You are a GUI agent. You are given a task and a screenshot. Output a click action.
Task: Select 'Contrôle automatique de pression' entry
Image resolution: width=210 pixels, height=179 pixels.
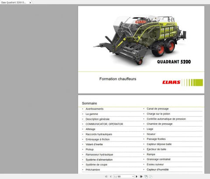point(166,119)
